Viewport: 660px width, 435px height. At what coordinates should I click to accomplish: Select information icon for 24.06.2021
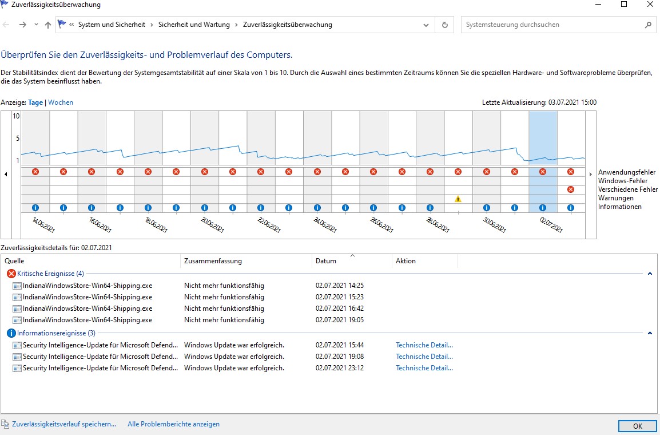[317, 208]
